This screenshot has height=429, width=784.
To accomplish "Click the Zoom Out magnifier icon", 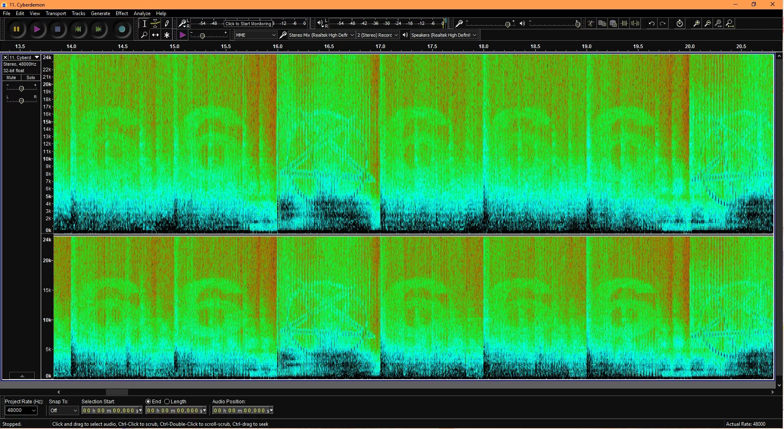I will click(x=708, y=23).
